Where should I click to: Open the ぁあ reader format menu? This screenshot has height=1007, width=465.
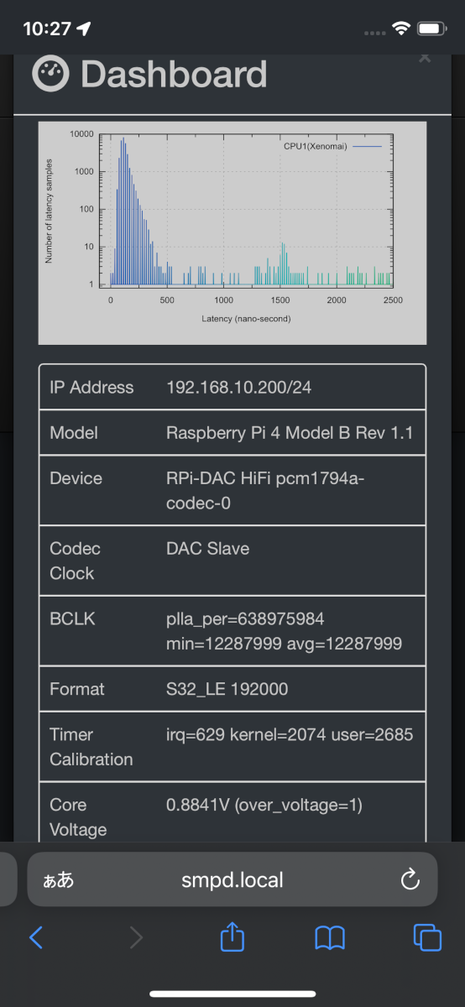pos(58,879)
